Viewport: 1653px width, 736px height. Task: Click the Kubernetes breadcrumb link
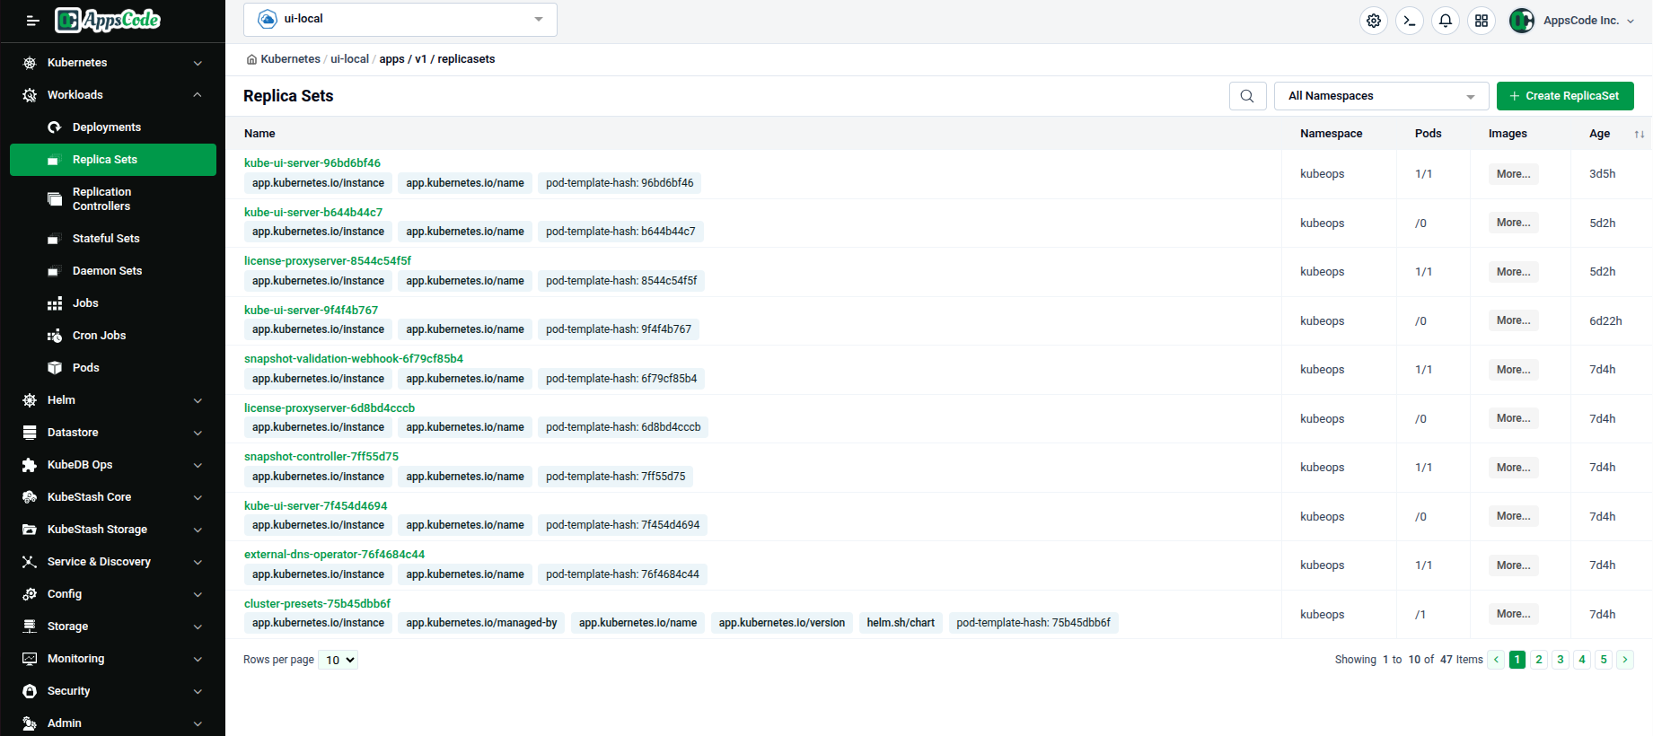[x=290, y=59]
